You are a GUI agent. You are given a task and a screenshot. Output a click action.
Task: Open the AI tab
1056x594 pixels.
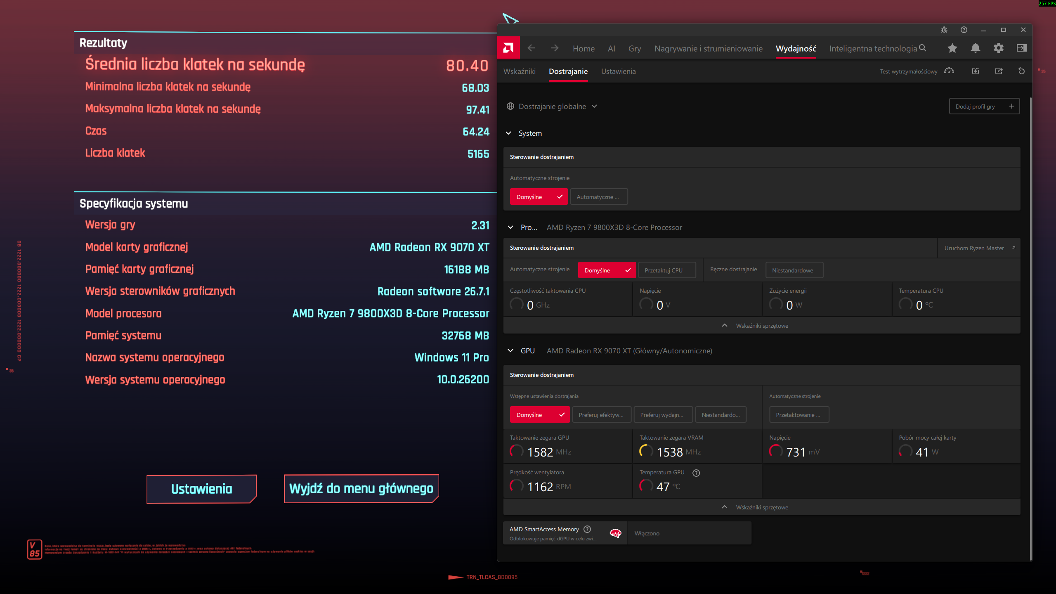612,48
